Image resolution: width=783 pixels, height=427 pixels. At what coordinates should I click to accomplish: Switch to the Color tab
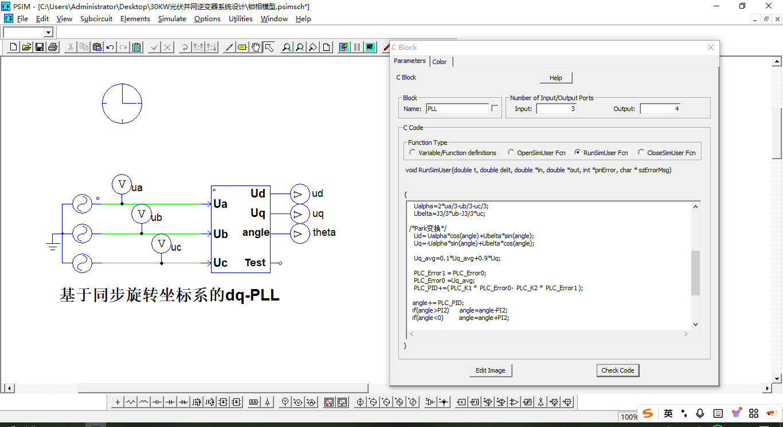[440, 62]
